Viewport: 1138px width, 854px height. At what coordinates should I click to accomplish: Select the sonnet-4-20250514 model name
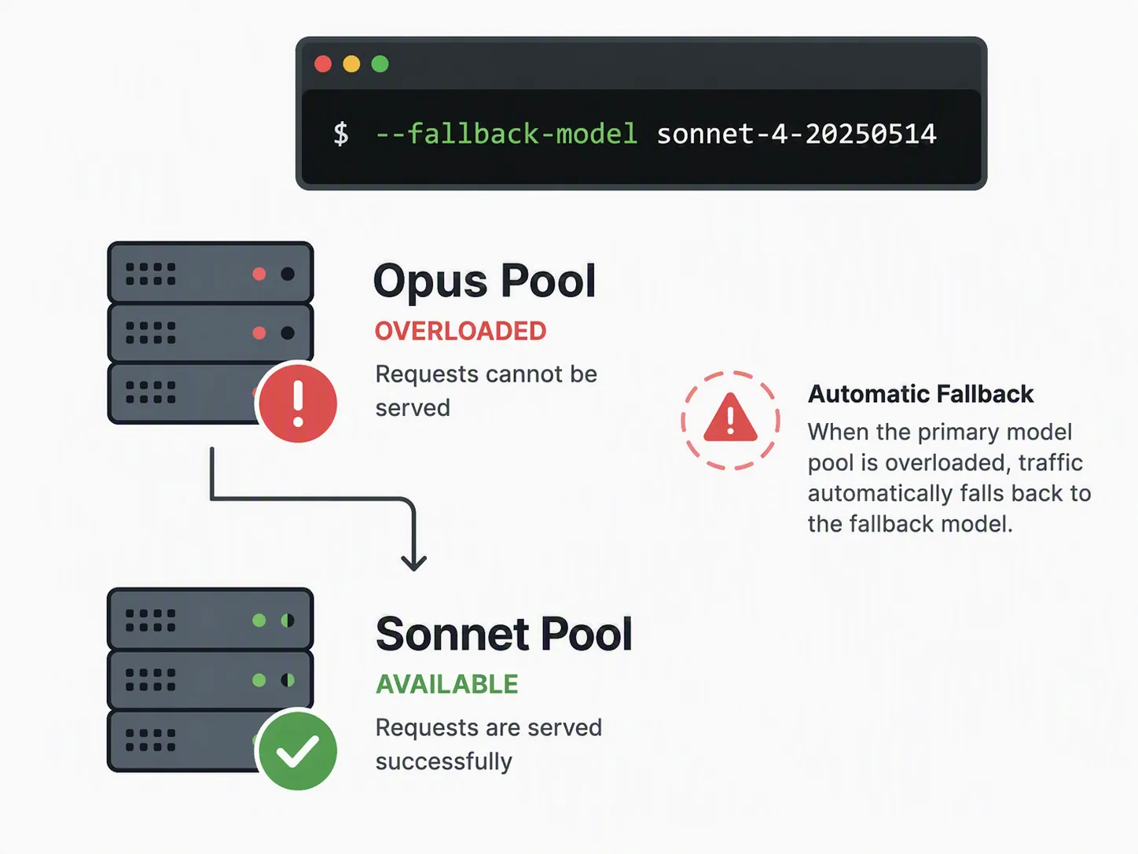pyautogui.click(x=796, y=134)
